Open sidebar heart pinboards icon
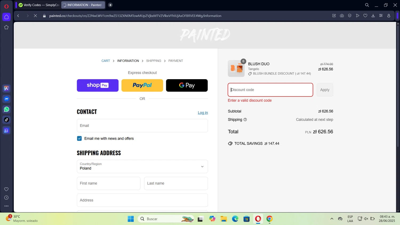 click(6, 189)
